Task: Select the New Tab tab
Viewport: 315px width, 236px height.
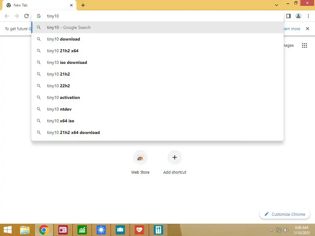Action: click(39, 6)
